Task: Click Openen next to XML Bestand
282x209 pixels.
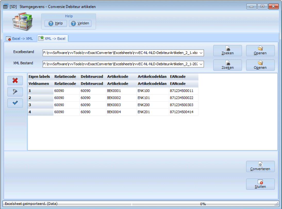Action: [260, 65]
